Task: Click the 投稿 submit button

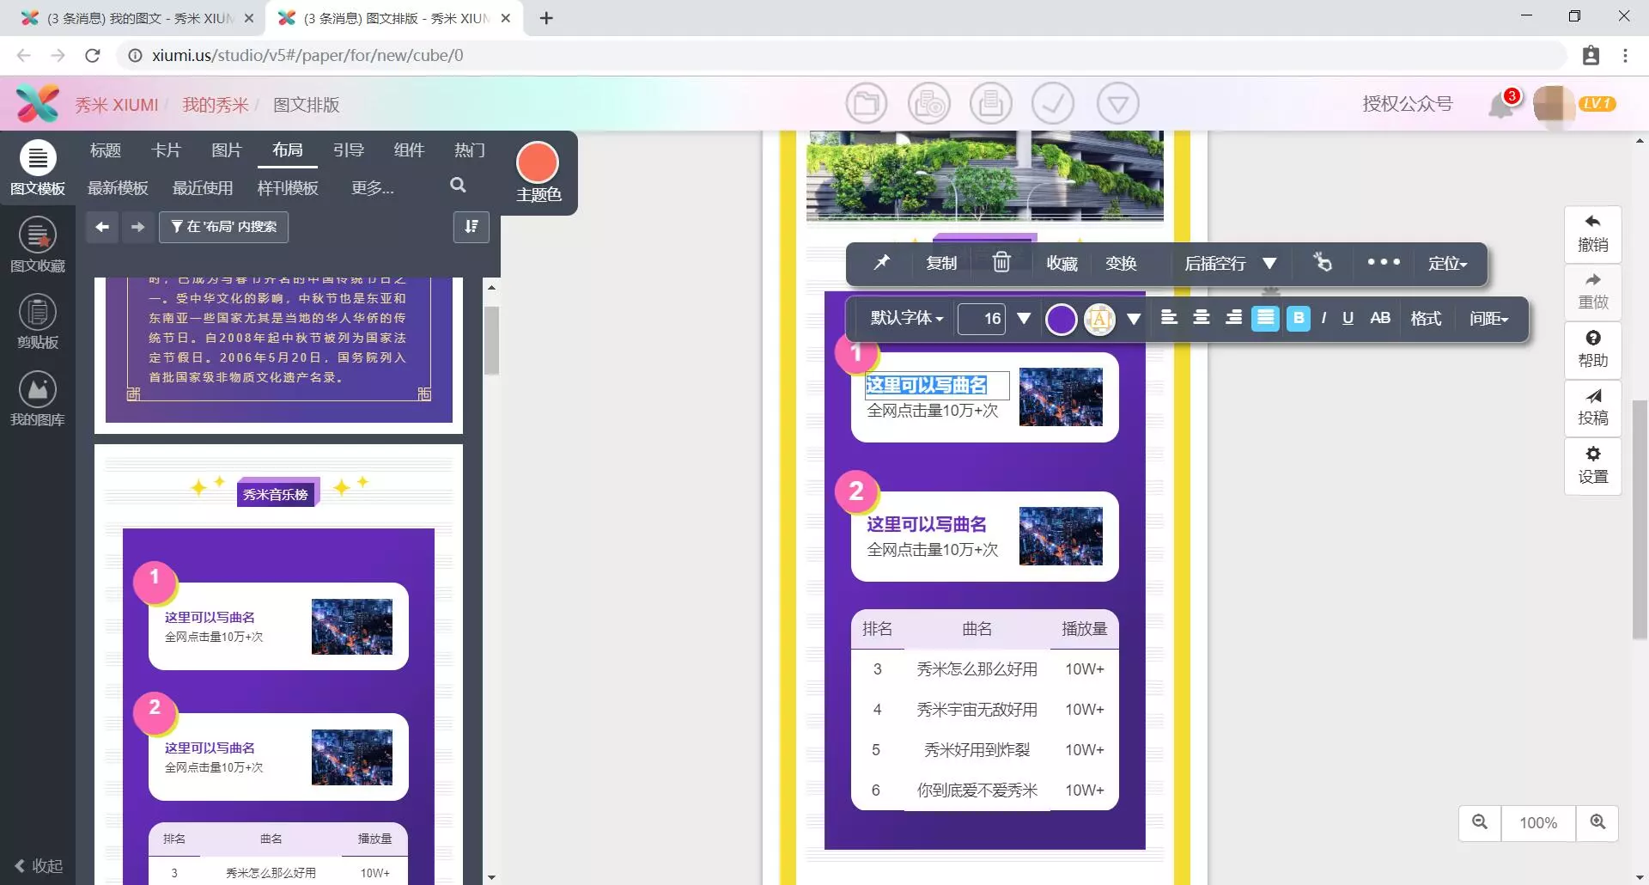Action: point(1592,407)
